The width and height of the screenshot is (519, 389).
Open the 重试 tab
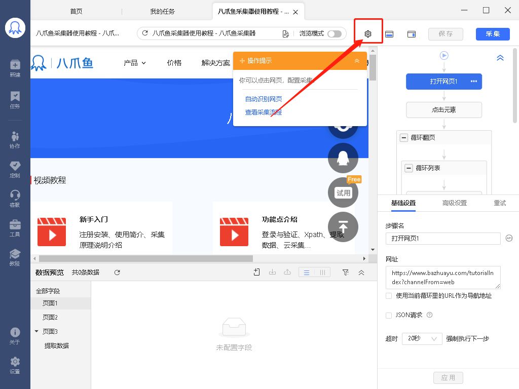pos(500,203)
